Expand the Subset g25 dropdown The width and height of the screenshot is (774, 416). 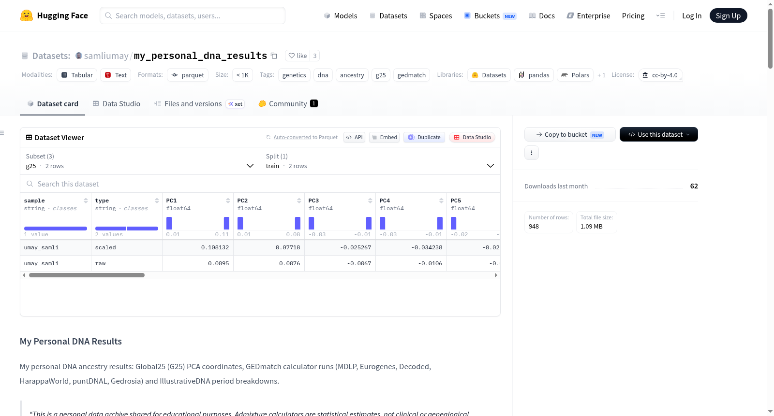(140, 161)
